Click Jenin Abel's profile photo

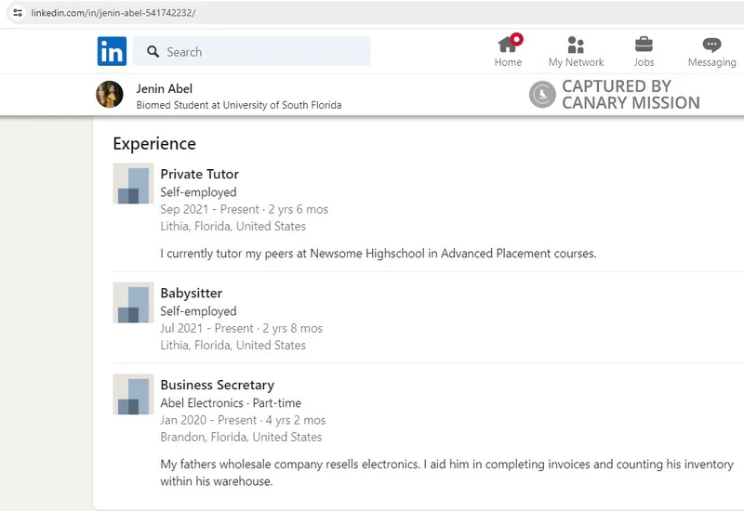click(x=110, y=95)
